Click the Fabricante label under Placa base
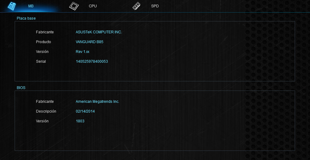Screen dimensions: 310x160 (45, 32)
